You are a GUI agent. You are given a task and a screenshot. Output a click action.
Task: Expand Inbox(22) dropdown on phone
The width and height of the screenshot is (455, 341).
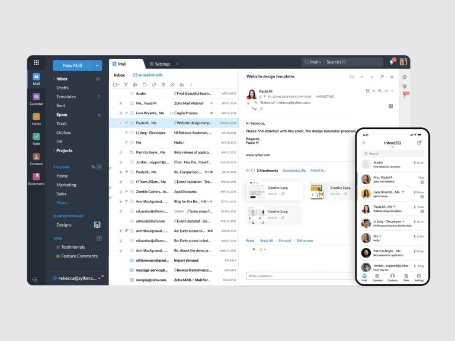pyautogui.click(x=393, y=147)
